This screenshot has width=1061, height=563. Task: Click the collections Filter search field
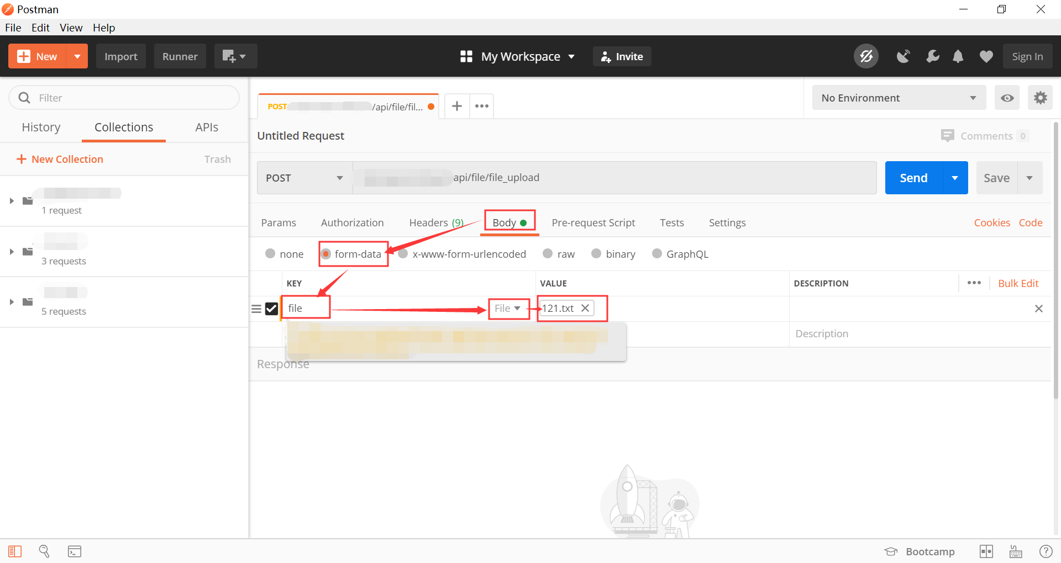pyautogui.click(x=124, y=98)
